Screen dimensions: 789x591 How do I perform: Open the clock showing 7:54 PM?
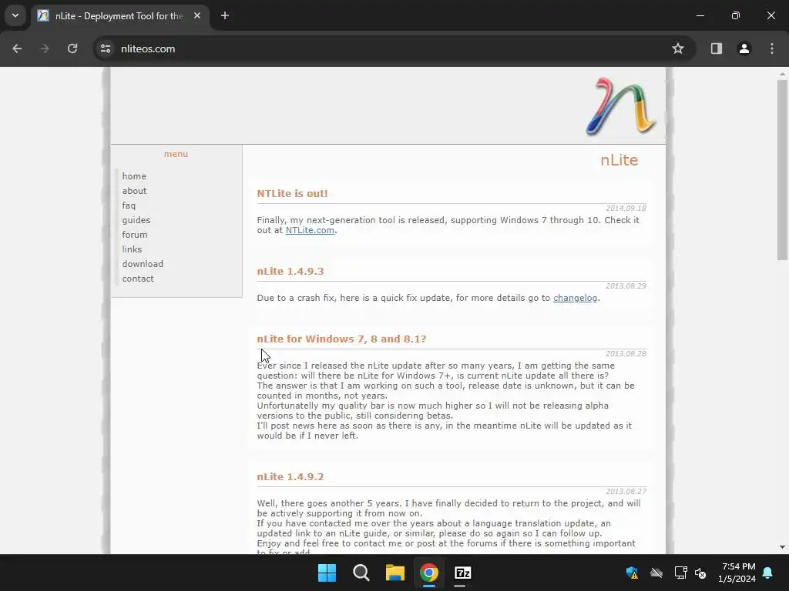click(x=737, y=573)
